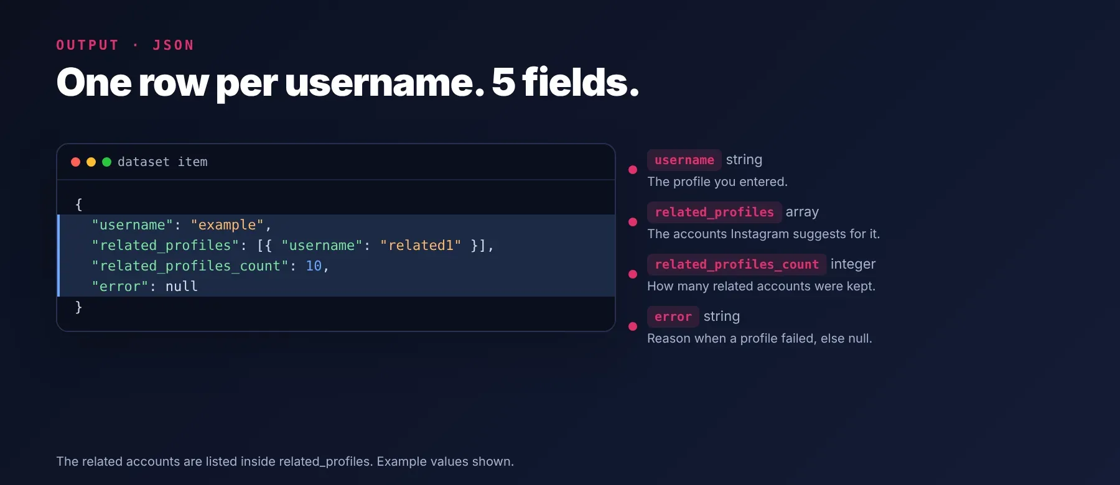Viewport: 1120px width, 485px height.
Task: Click the pink 'error' field badge
Action: click(673, 316)
